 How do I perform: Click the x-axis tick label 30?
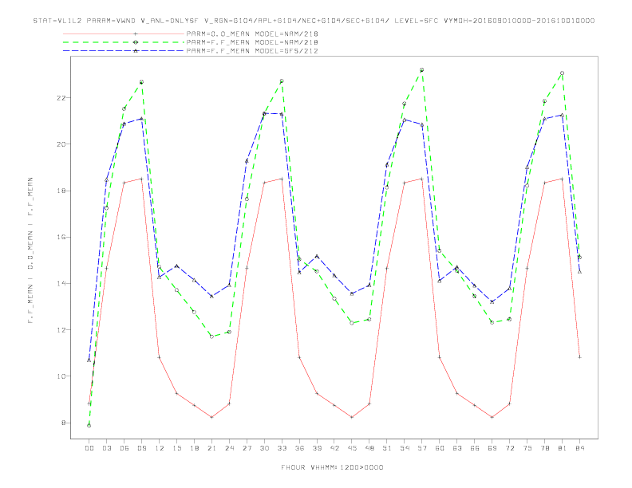point(264,448)
